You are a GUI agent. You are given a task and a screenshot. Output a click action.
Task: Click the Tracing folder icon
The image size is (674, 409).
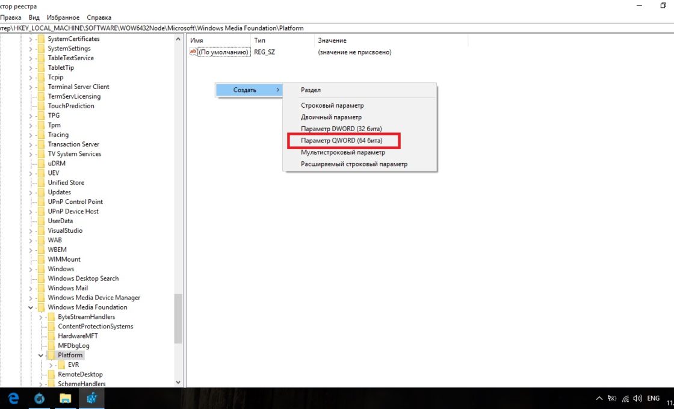click(x=42, y=135)
